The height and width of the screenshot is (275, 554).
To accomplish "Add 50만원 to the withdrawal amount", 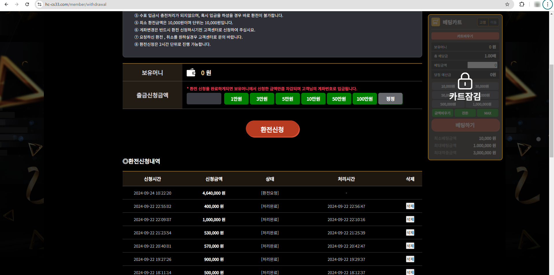I will pyautogui.click(x=339, y=99).
